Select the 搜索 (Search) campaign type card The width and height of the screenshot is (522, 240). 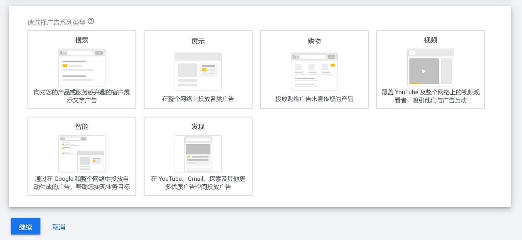[x=82, y=69]
